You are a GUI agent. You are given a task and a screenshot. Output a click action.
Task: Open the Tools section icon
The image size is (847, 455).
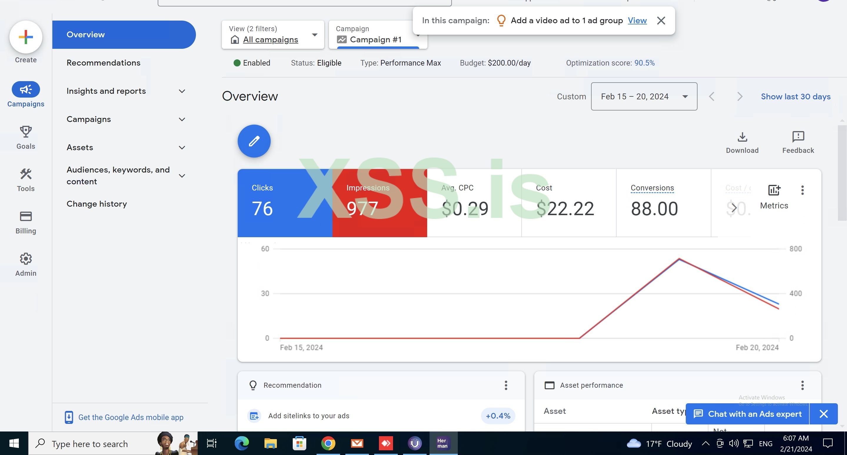tap(26, 174)
